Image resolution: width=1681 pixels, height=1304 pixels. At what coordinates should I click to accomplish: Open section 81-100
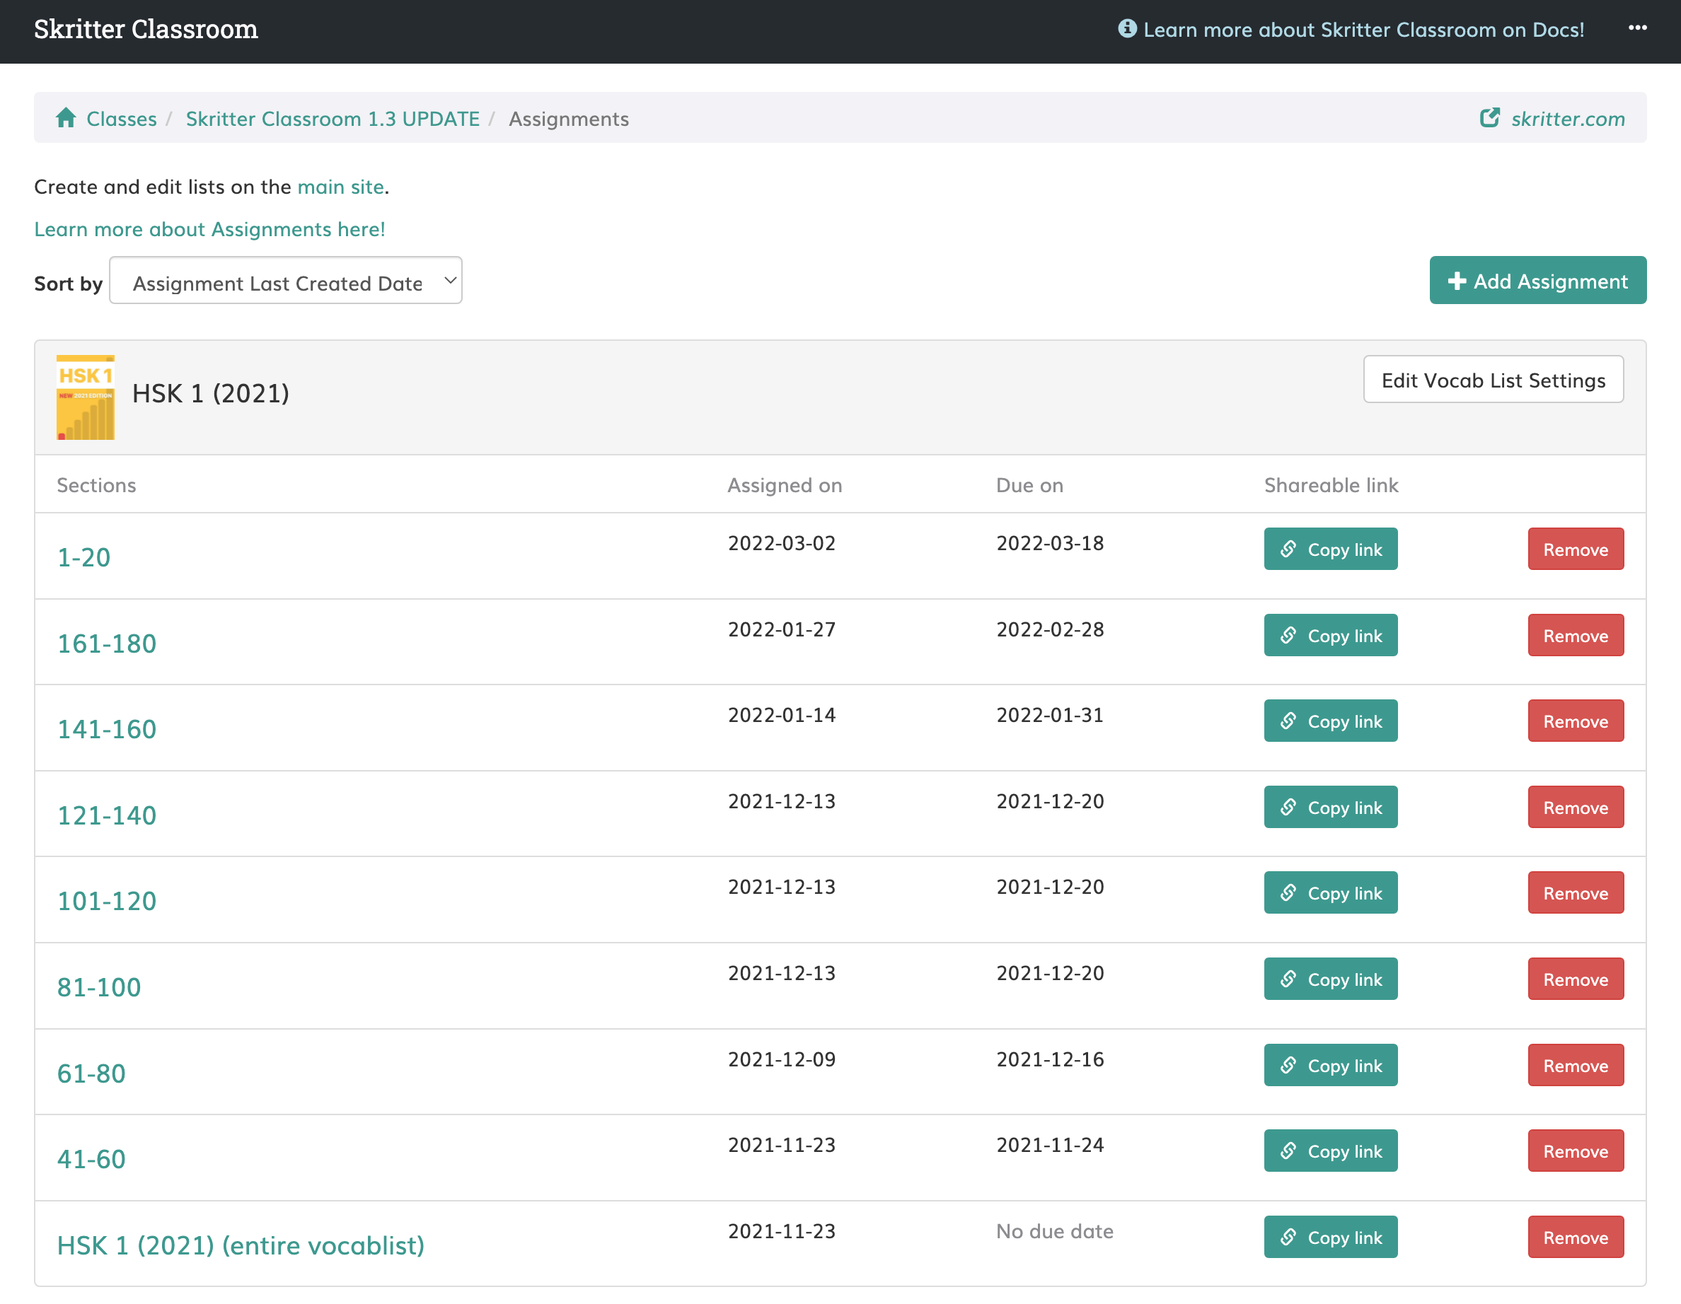tap(99, 986)
